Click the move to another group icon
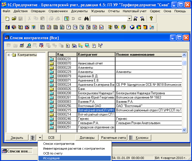 pos(74,46)
